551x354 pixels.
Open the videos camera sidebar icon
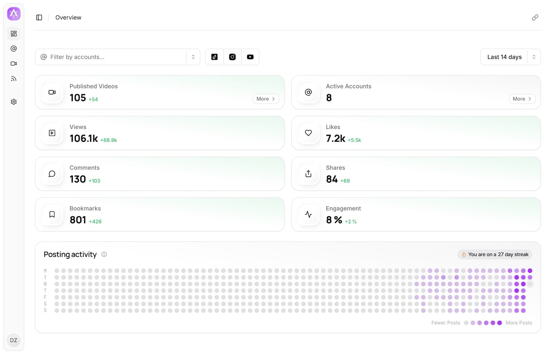(14, 64)
